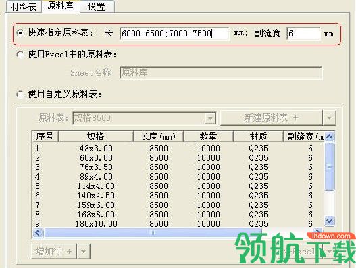
Task: Click the Sheet名称 input field
Action: pyautogui.click(x=221, y=73)
